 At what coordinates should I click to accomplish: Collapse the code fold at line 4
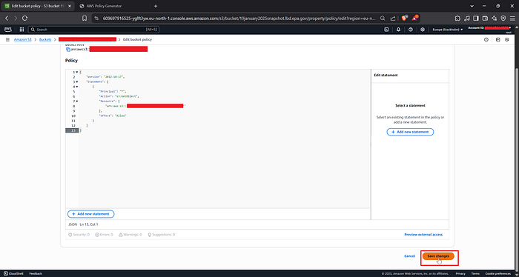click(x=77, y=87)
